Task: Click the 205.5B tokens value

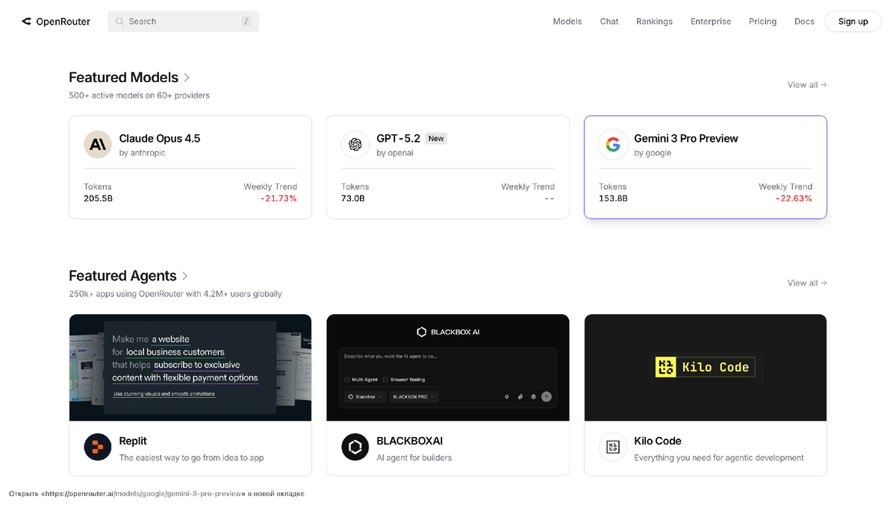Action: pyautogui.click(x=98, y=198)
